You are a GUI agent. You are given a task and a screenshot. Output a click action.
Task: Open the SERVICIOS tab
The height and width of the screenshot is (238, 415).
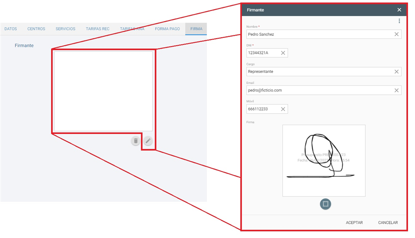coord(65,29)
